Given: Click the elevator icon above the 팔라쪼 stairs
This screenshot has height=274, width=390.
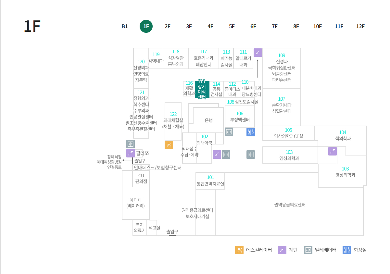Looking at the screenshot, I should point(131,144).
